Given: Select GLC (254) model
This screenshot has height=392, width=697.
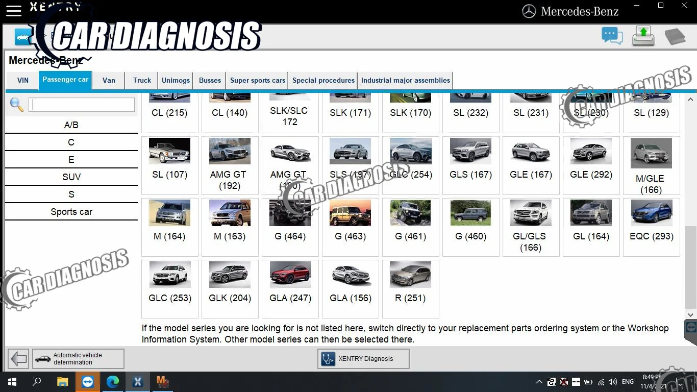Looking at the screenshot, I should point(411,165).
